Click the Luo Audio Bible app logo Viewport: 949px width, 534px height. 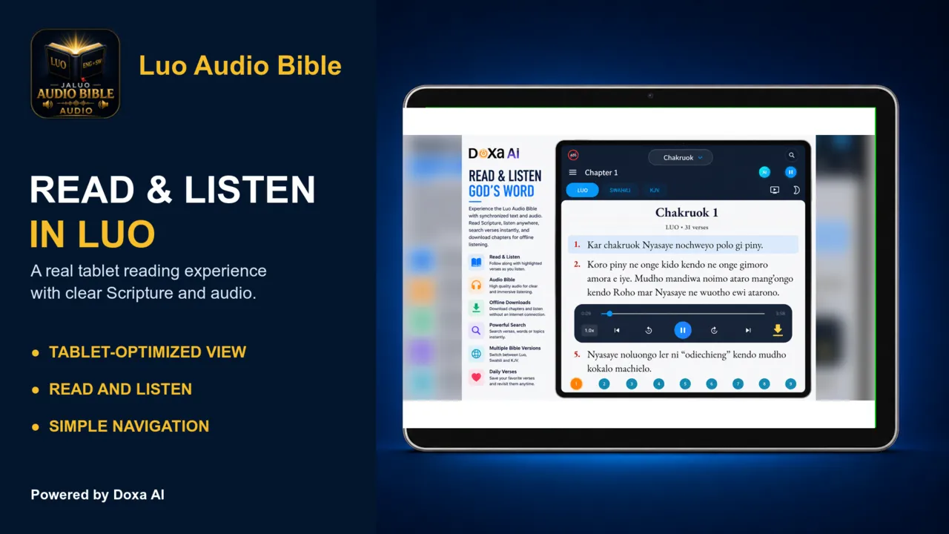[75, 73]
